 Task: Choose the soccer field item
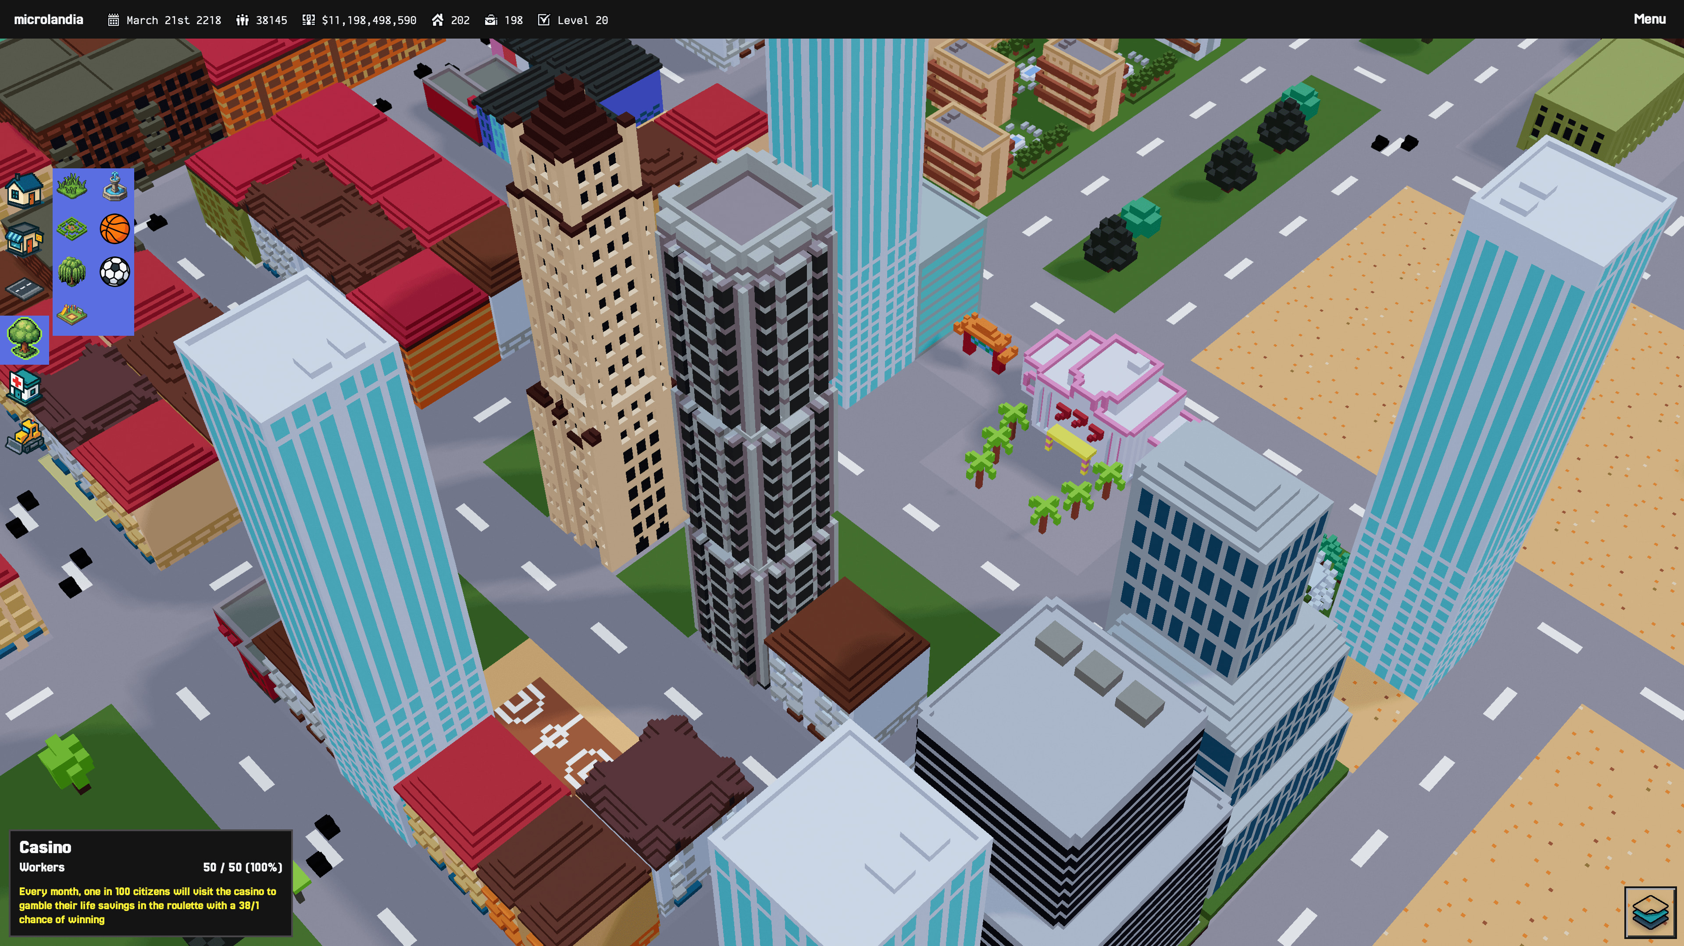click(x=115, y=272)
